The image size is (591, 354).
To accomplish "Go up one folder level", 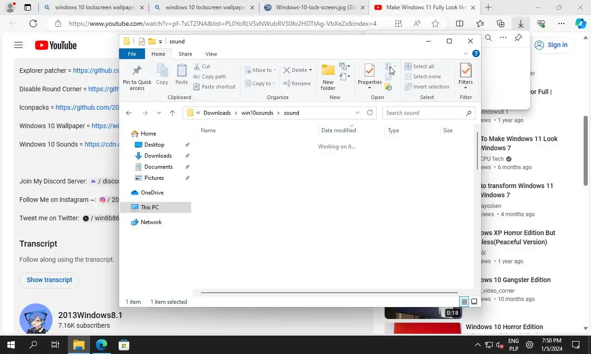I will 172,113.
